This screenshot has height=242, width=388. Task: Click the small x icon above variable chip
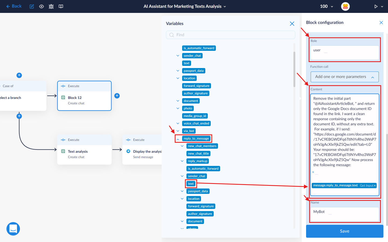pyautogui.click(x=313, y=172)
